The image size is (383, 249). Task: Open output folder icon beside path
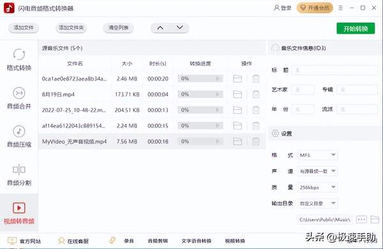pyautogui.click(x=375, y=220)
